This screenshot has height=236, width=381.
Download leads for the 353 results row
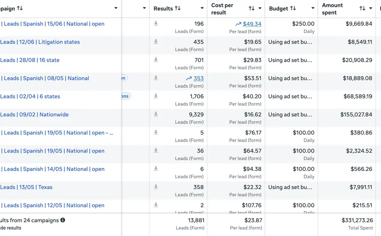156,78
